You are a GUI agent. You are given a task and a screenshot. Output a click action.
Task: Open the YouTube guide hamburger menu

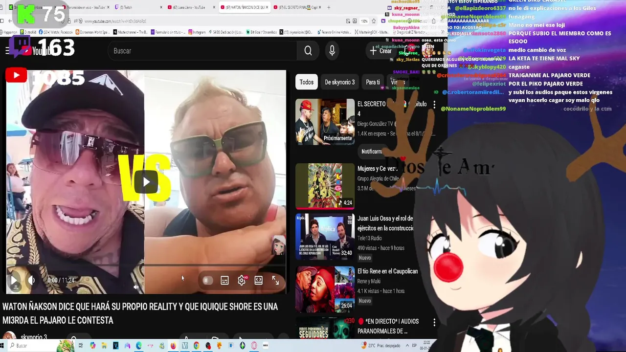pyautogui.click(x=8, y=51)
